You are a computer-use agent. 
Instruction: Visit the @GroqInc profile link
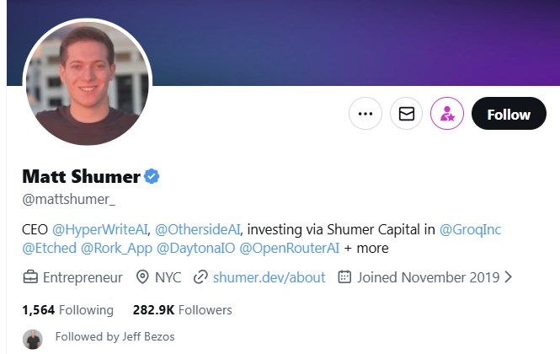[x=471, y=229]
